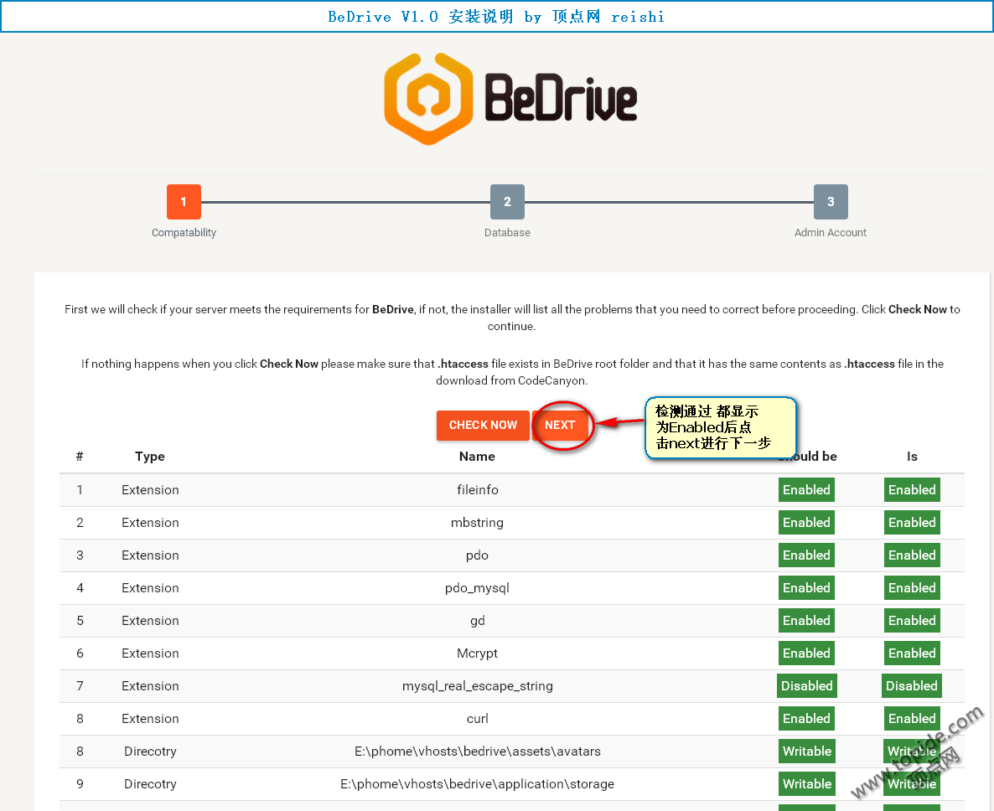The height and width of the screenshot is (811, 994).
Task: Click pdo_mysql Is Enabled badge
Action: pyautogui.click(x=912, y=588)
